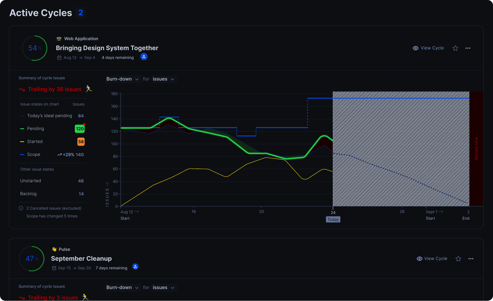Click the 7 days remaining label
493x301 pixels.
111,268
